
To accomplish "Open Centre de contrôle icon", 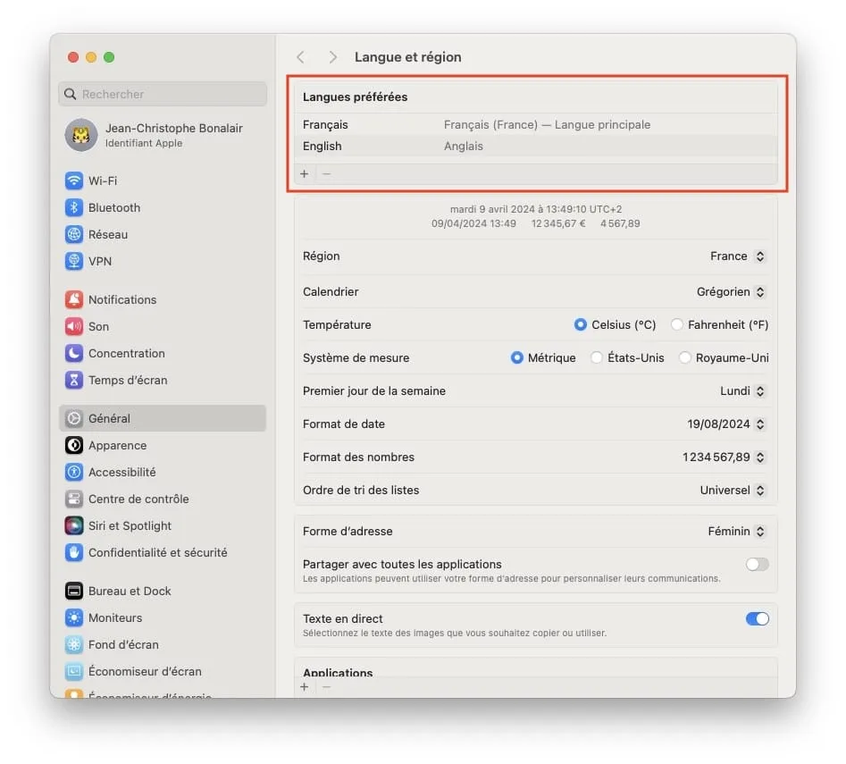I will pyautogui.click(x=74, y=500).
